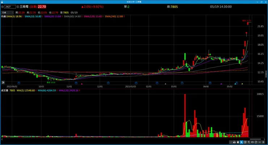Click the vertical scrollbar handle on right edge
This screenshot has height=145, width=268.
pyautogui.click(x=266, y=74)
